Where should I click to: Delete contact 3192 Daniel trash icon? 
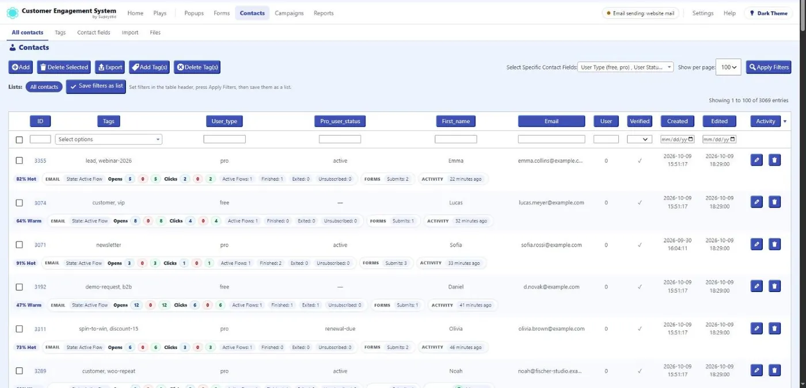pyautogui.click(x=774, y=286)
